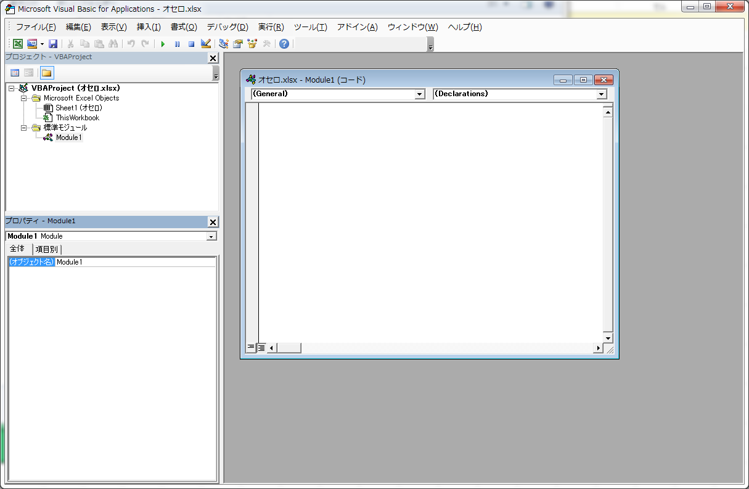This screenshot has height=489, width=749.
Task: Click View Object icon in Project panel
Action: [x=29, y=73]
